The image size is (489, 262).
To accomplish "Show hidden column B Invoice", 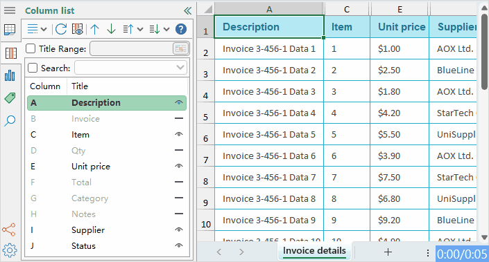I will click(179, 118).
